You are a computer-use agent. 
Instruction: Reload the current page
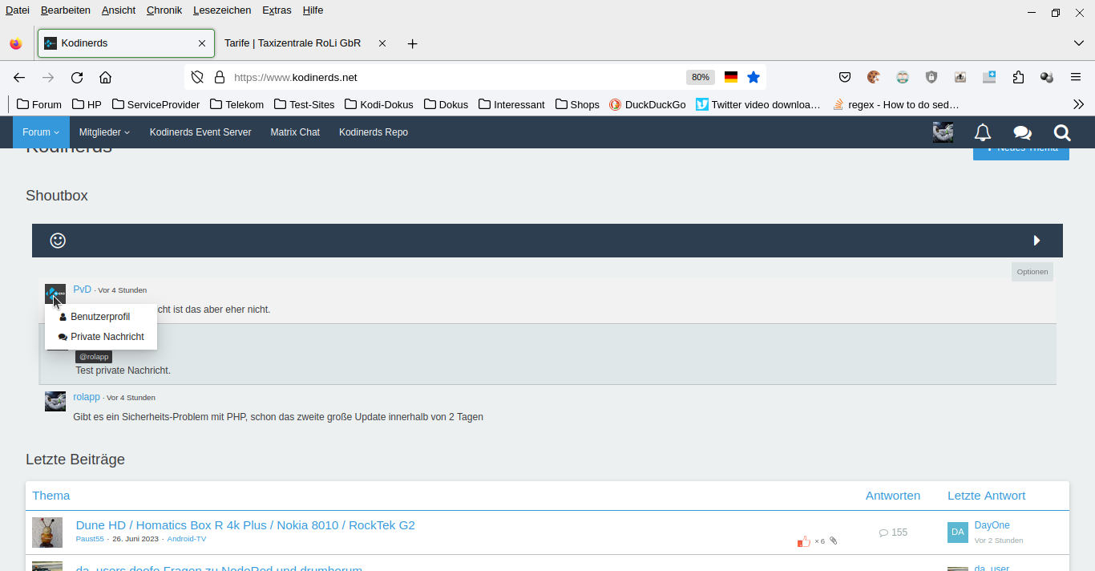coord(77,78)
